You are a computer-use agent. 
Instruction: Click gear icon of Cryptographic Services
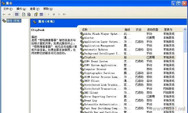(x=82, y=73)
